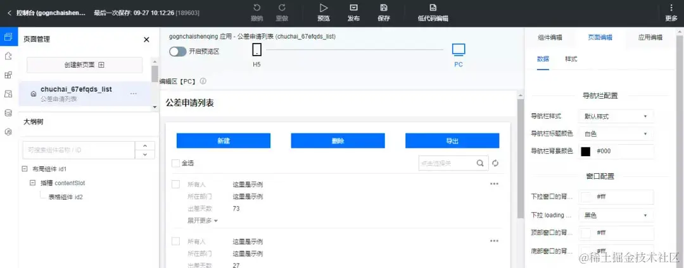Viewport: 684px width, 268px height.
Task: Open the JS hexagon icon in the left sidebar
Action: [8, 132]
